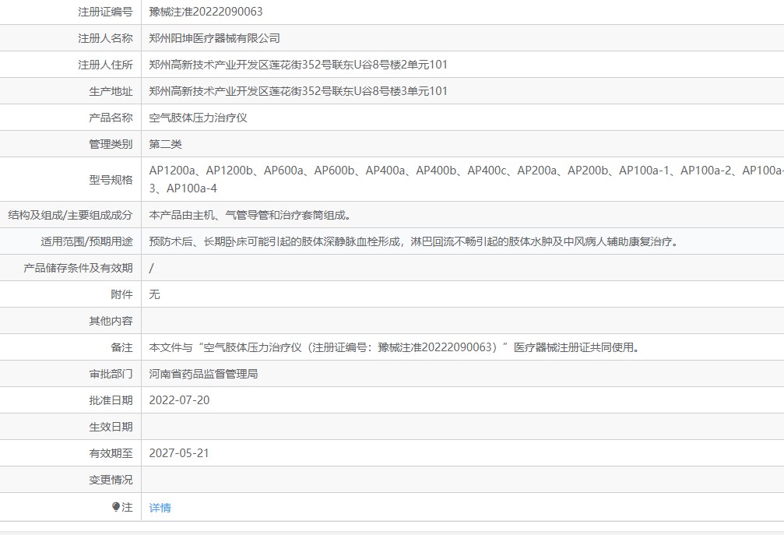Click the 注册人住所 field label
The image size is (784, 535).
(x=106, y=65)
